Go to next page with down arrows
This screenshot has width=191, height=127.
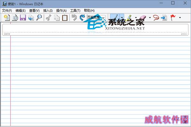(185, 122)
